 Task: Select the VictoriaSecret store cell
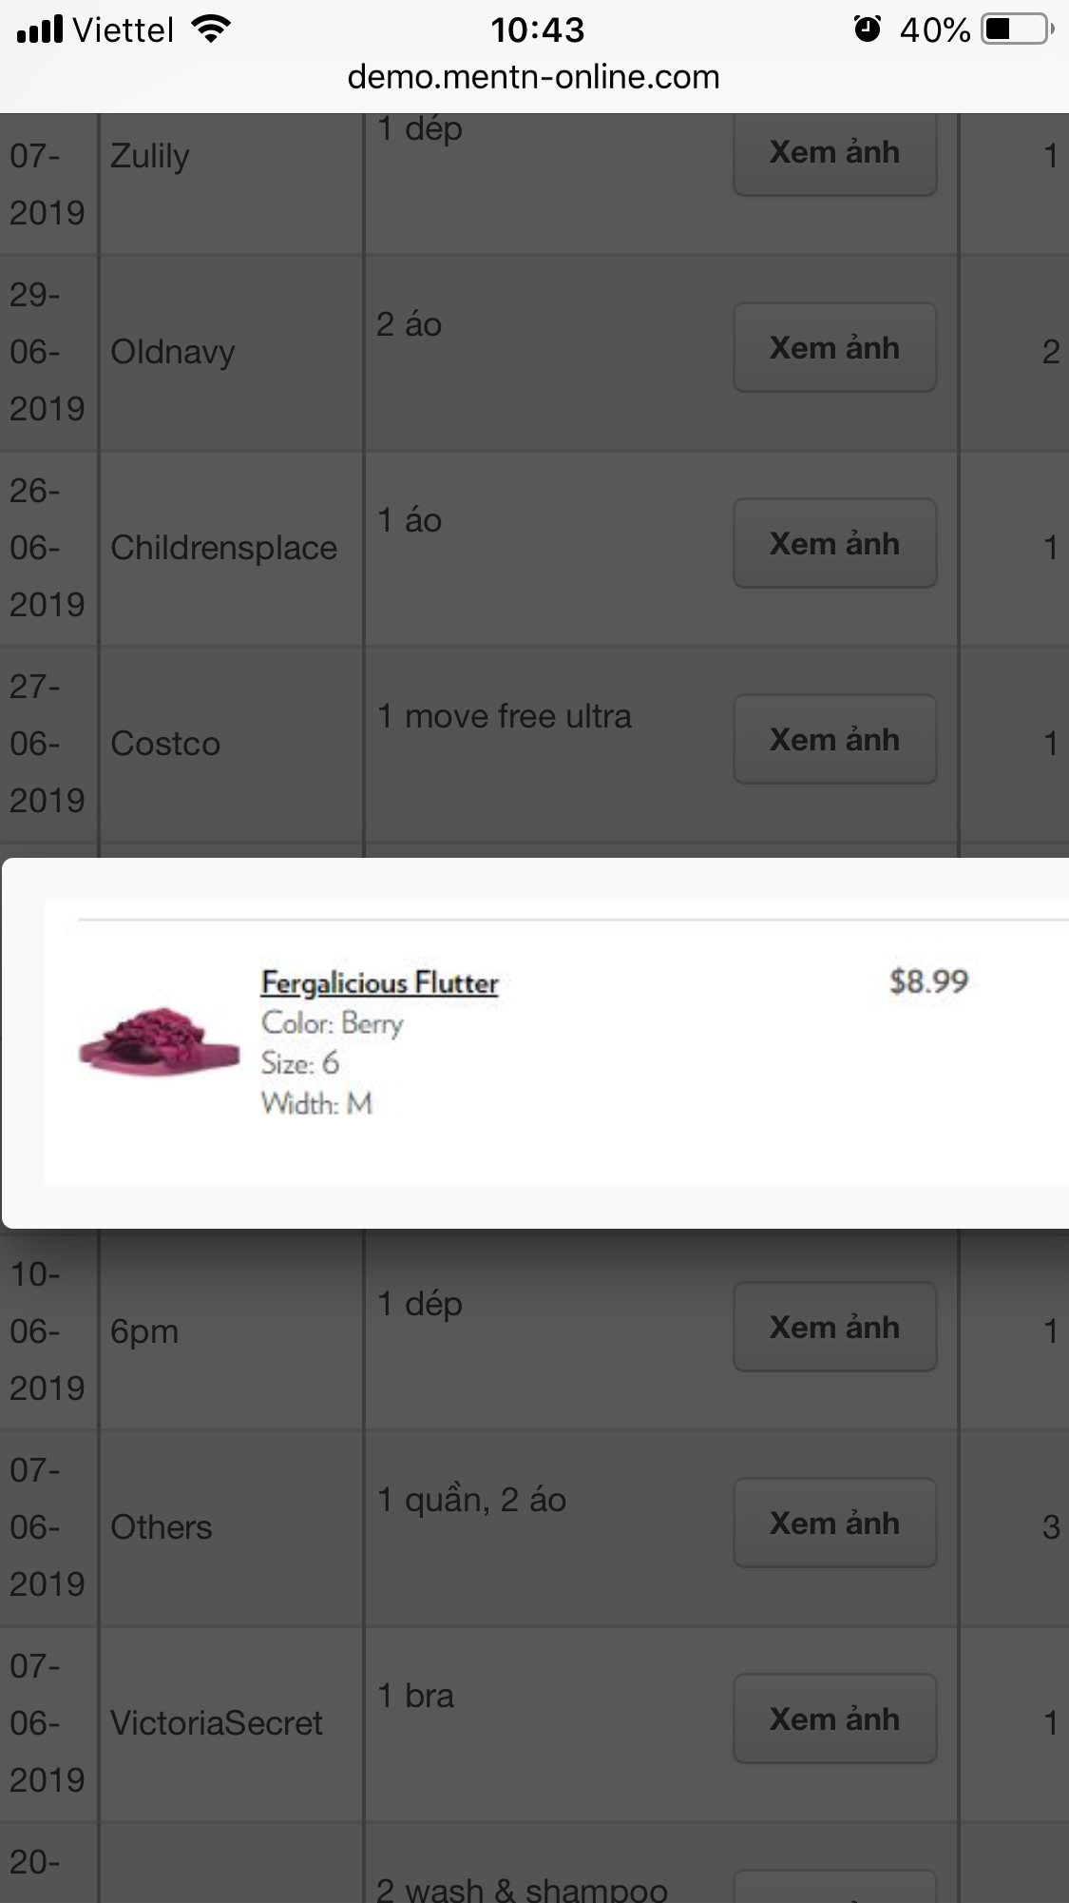(217, 1723)
